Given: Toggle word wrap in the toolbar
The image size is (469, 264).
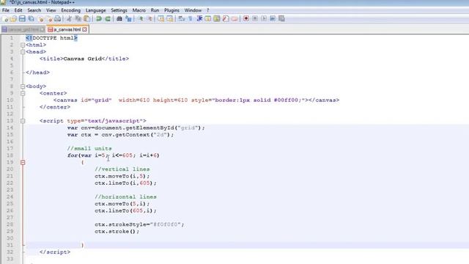Looking at the screenshot, I should pos(181,19).
